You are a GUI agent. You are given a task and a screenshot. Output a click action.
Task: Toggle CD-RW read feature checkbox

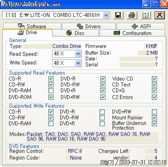51,84
